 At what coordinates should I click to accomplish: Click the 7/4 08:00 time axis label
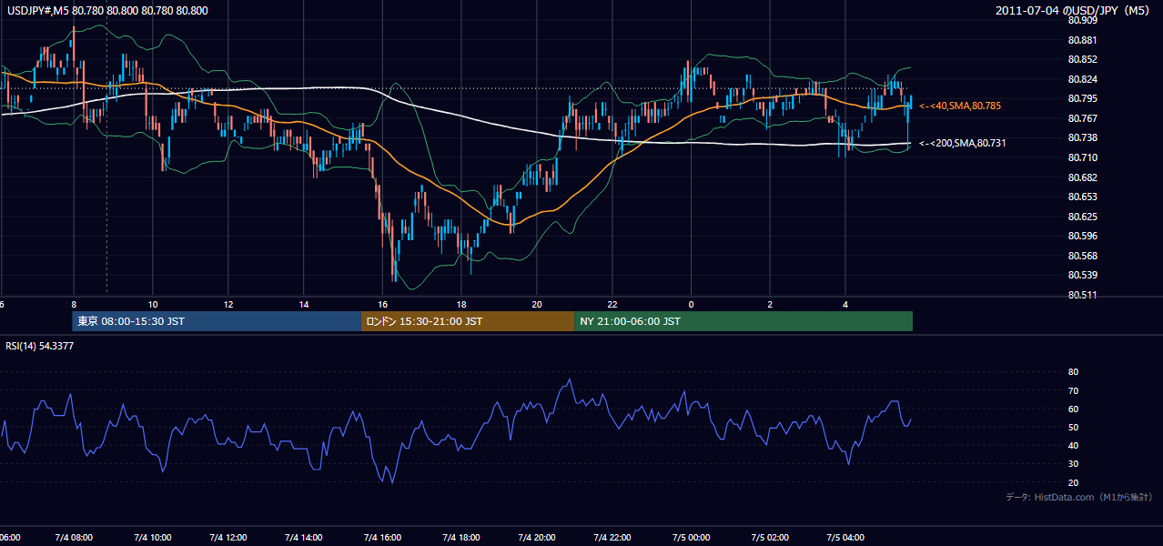click(x=74, y=538)
